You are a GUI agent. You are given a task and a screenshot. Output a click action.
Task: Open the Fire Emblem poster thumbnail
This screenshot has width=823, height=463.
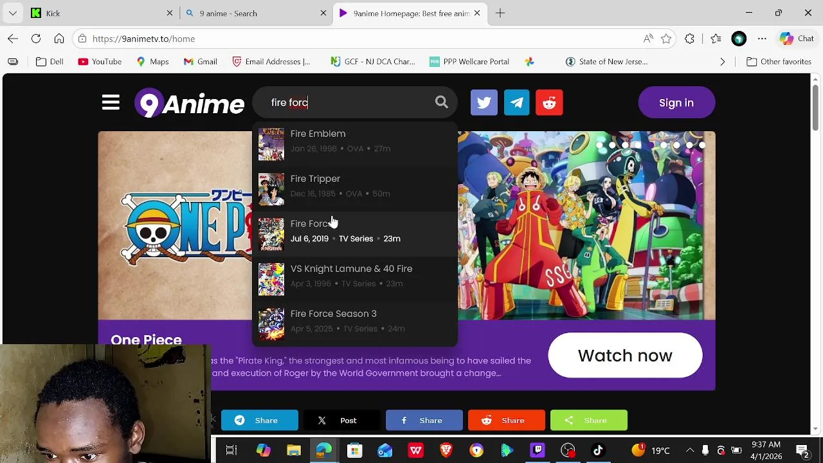[271, 144]
